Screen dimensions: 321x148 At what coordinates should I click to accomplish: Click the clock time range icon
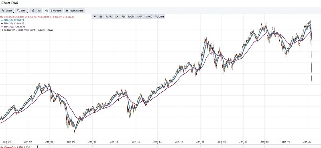pos(47,11)
